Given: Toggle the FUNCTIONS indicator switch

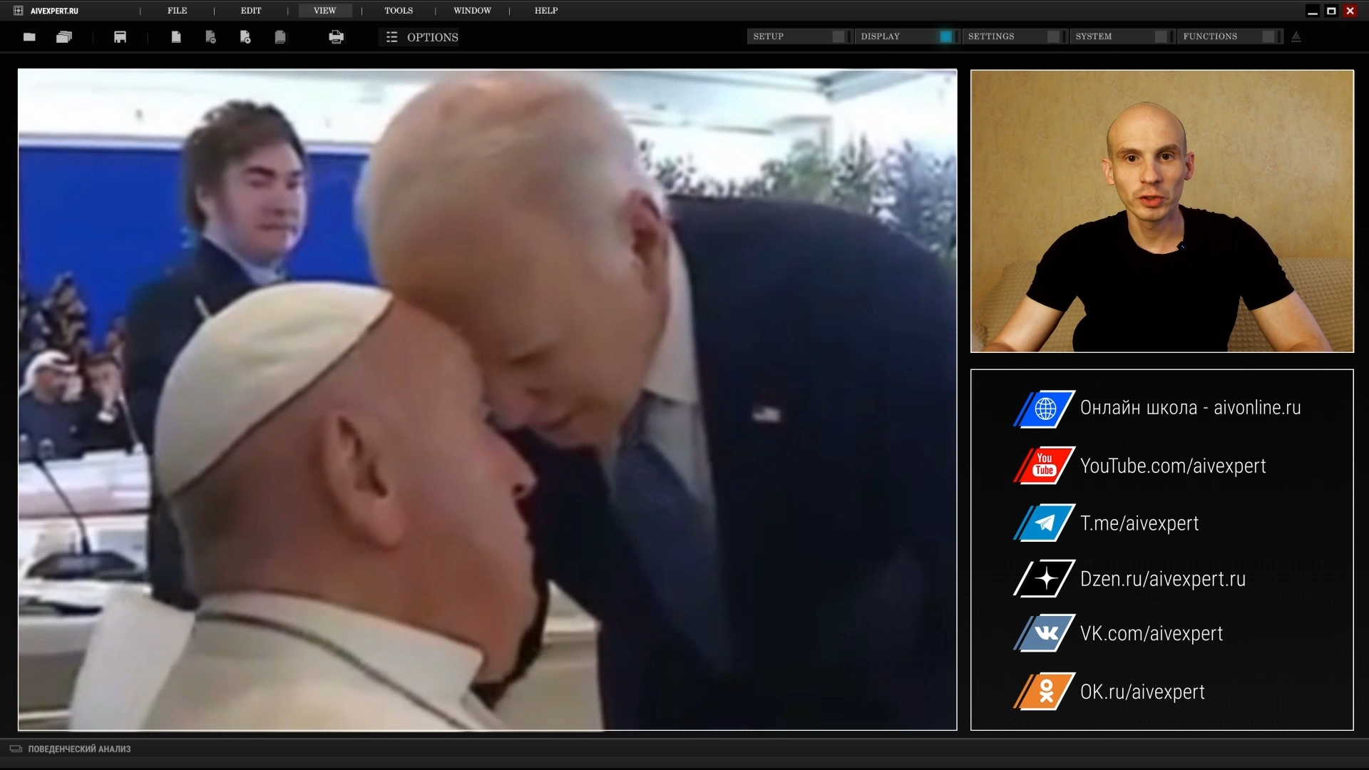Looking at the screenshot, I should coord(1268,36).
